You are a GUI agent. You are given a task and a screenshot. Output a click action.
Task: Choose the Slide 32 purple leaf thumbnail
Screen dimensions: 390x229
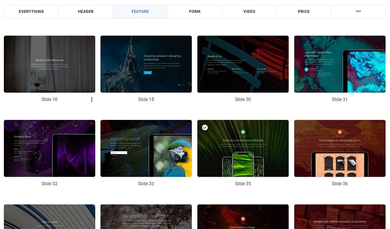[50, 148]
